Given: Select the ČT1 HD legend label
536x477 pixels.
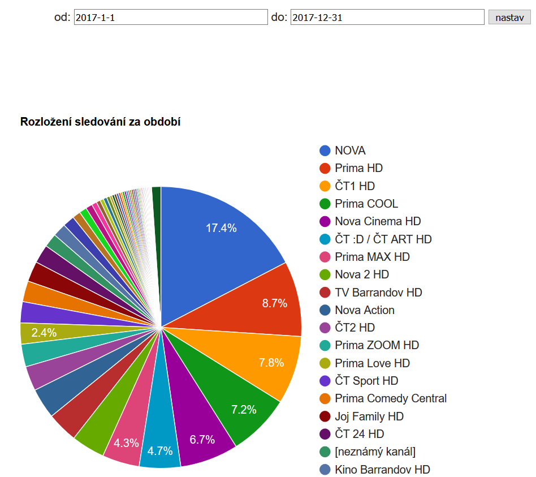Looking at the screenshot, I should click(355, 186).
